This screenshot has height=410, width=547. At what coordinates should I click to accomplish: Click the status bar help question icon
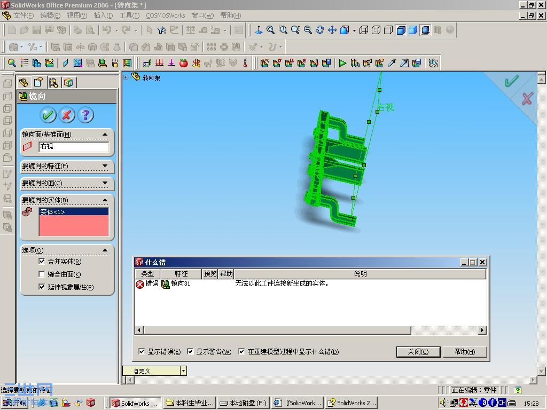(x=518, y=390)
